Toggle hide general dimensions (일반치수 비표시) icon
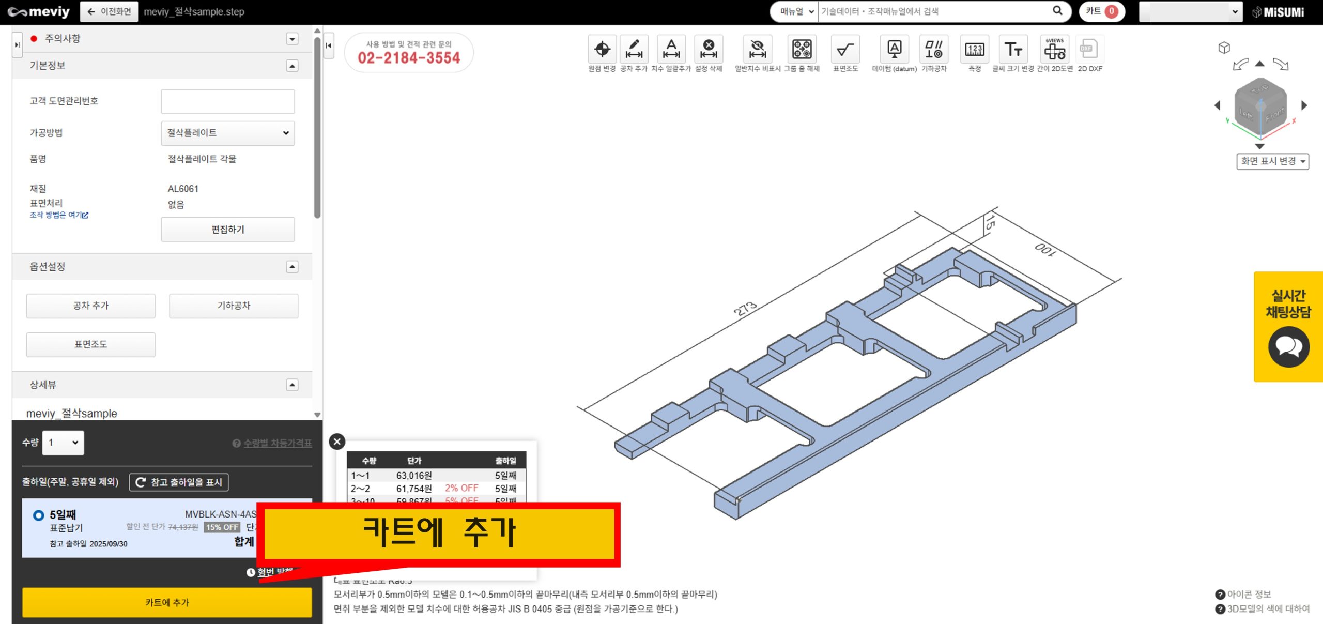 [757, 50]
